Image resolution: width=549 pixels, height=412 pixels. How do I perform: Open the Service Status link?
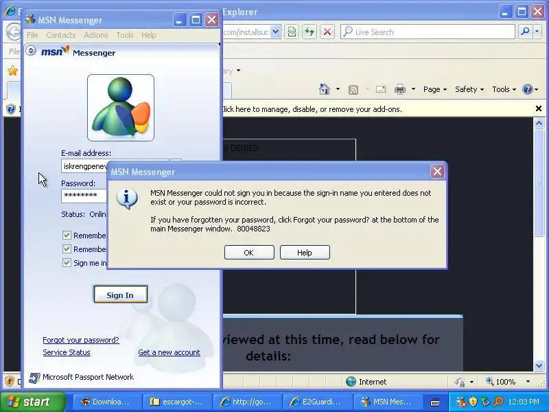pos(67,352)
